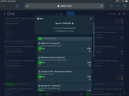The width and height of the screenshot is (129, 96).
Task: Click the 2-0 score result
Action: point(40,65)
